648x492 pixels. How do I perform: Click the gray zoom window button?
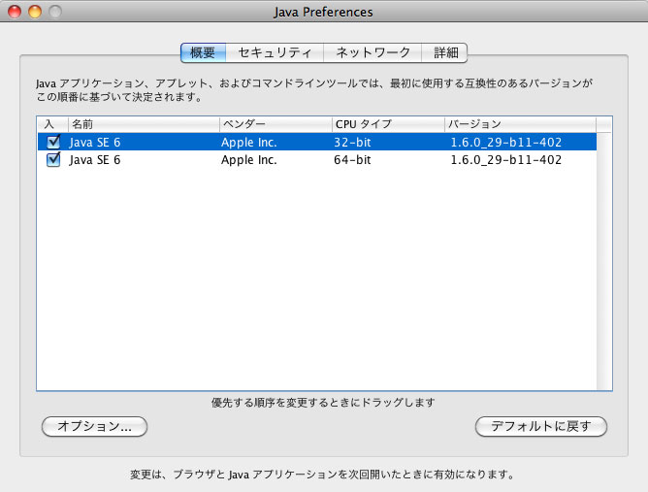tap(54, 13)
